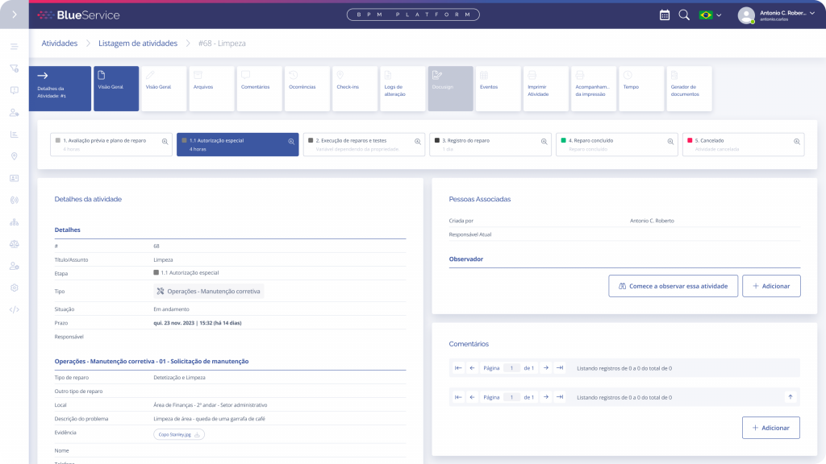Viewport: 826px width, 464px height.
Task: Open the user edit icon in sidebar
Action: [x=15, y=113]
